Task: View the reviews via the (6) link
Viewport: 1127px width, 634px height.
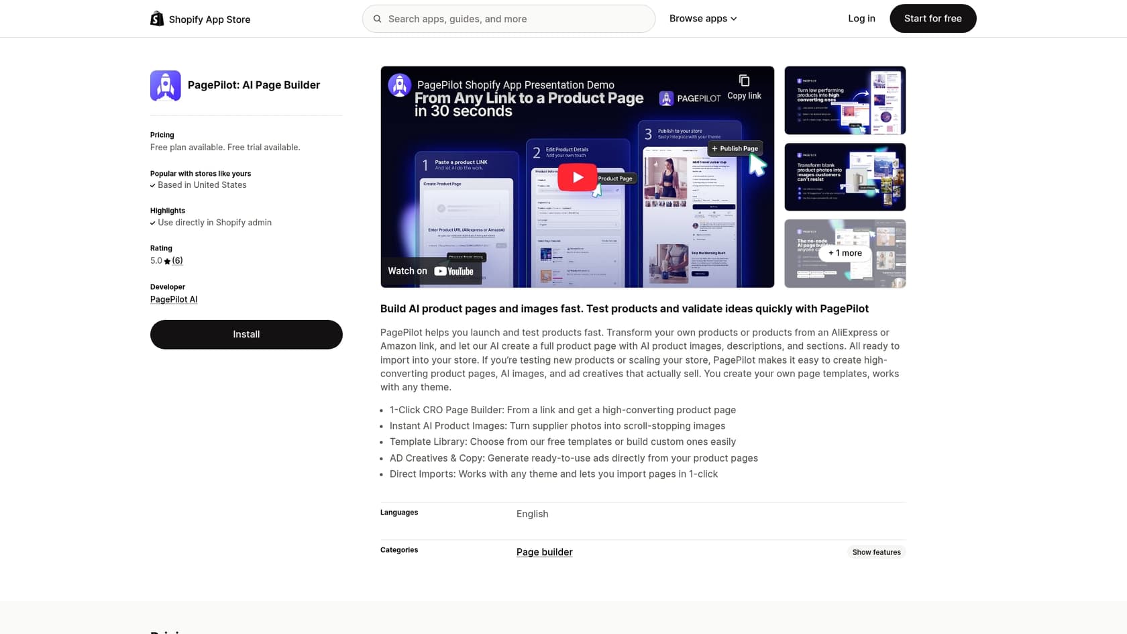Action: point(177,260)
